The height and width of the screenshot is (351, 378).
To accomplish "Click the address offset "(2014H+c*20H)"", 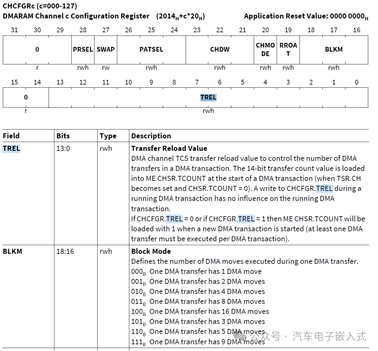I will tap(181, 16).
